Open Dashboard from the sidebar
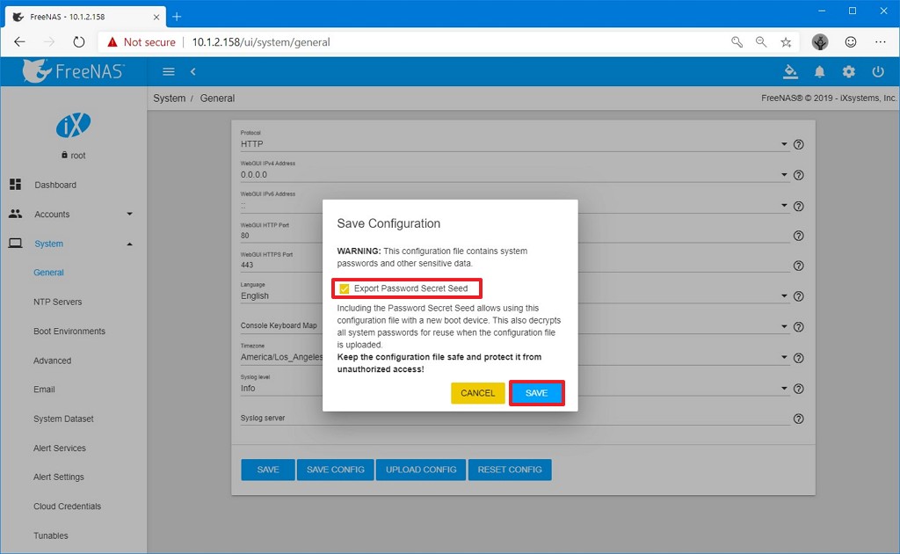900x554 pixels. point(55,185)
